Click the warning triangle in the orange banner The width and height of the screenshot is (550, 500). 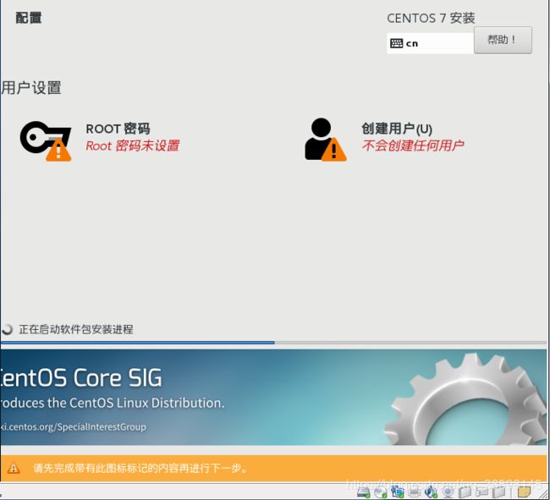coord(14,468)
